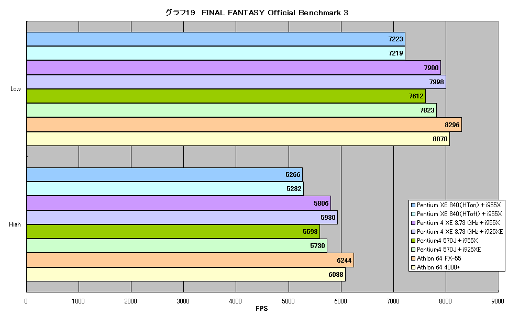Select the yellow bar labeled 6088
508x316 pixels.
[186, 274]
